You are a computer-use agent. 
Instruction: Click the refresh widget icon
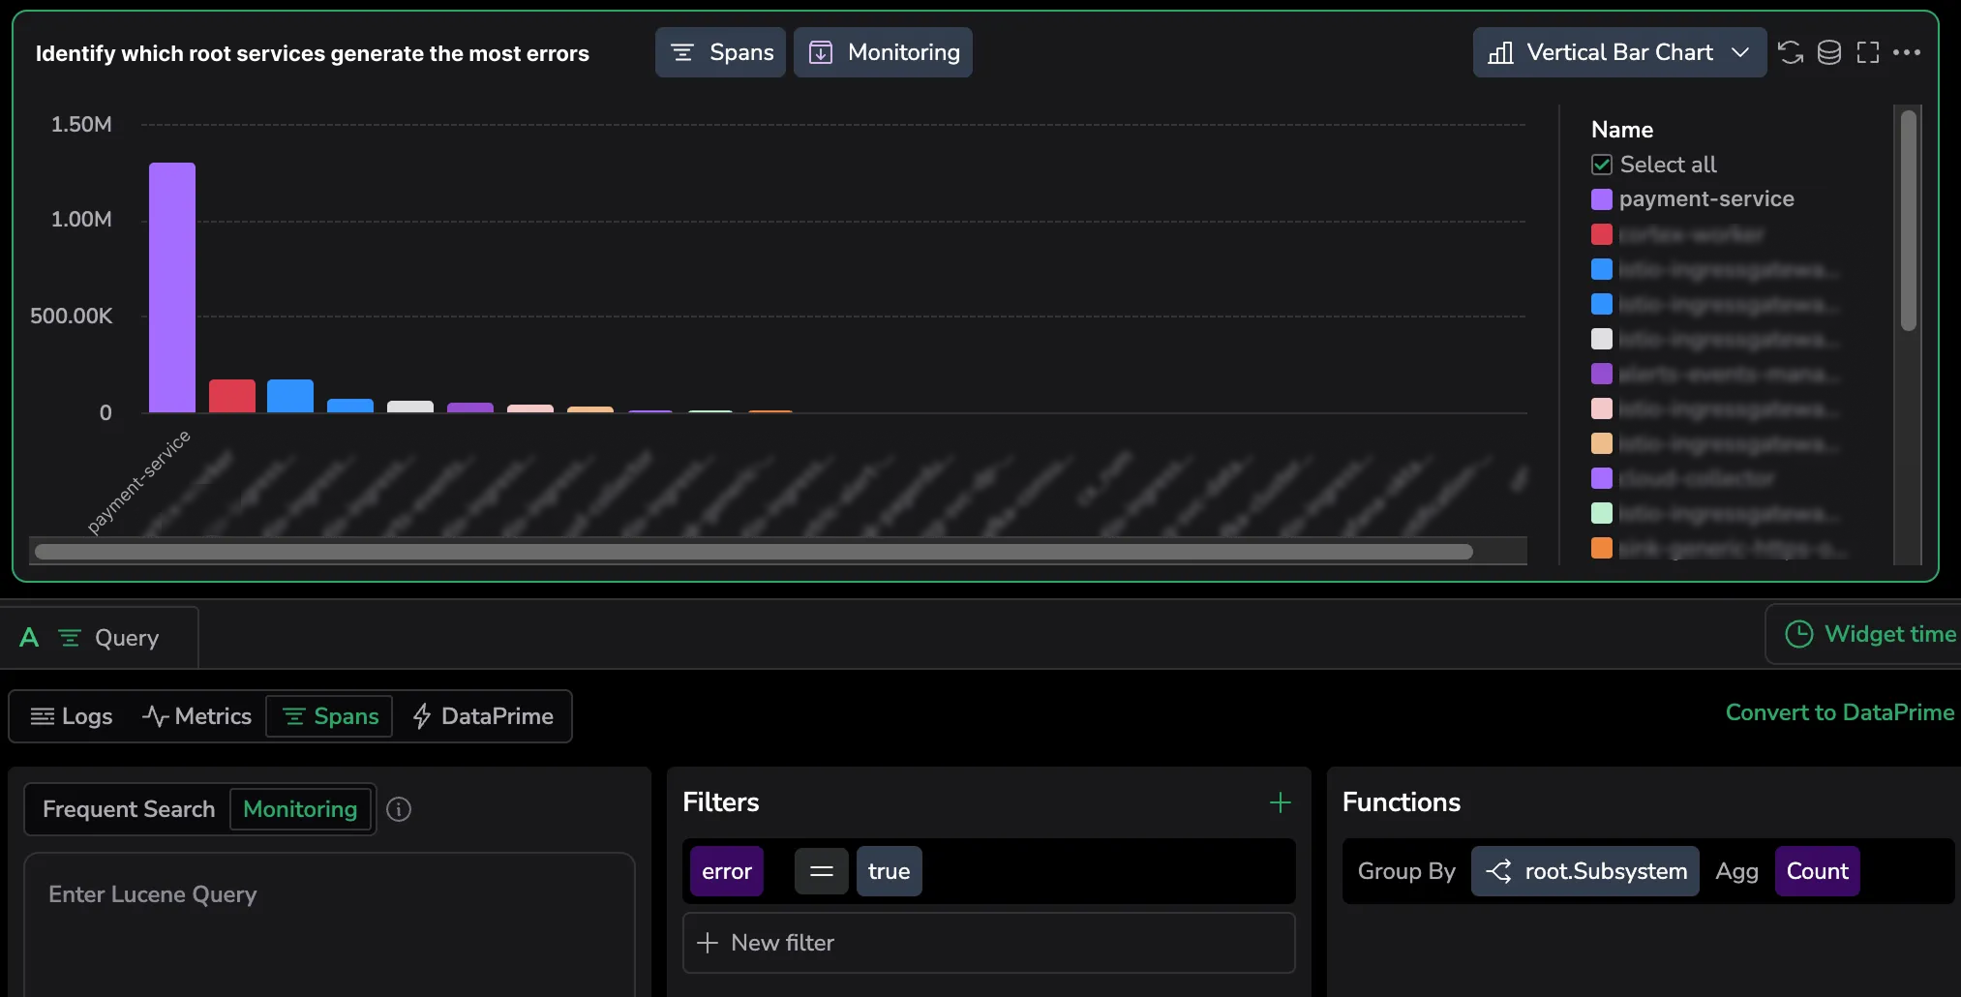click(x=1791, y=52)
